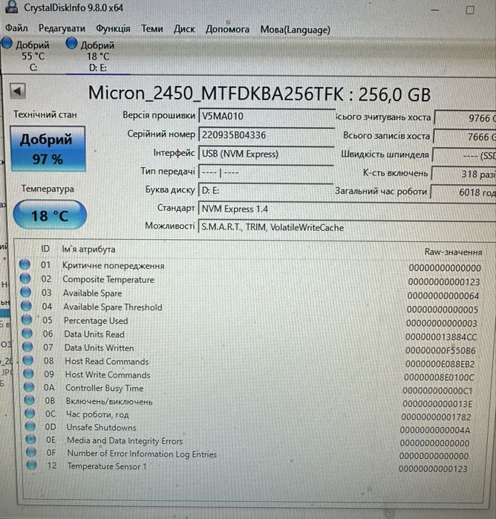The width and height of the screenshot is (496, 519).
Task: Click the ID column header
Action: (x=45, y=249)
